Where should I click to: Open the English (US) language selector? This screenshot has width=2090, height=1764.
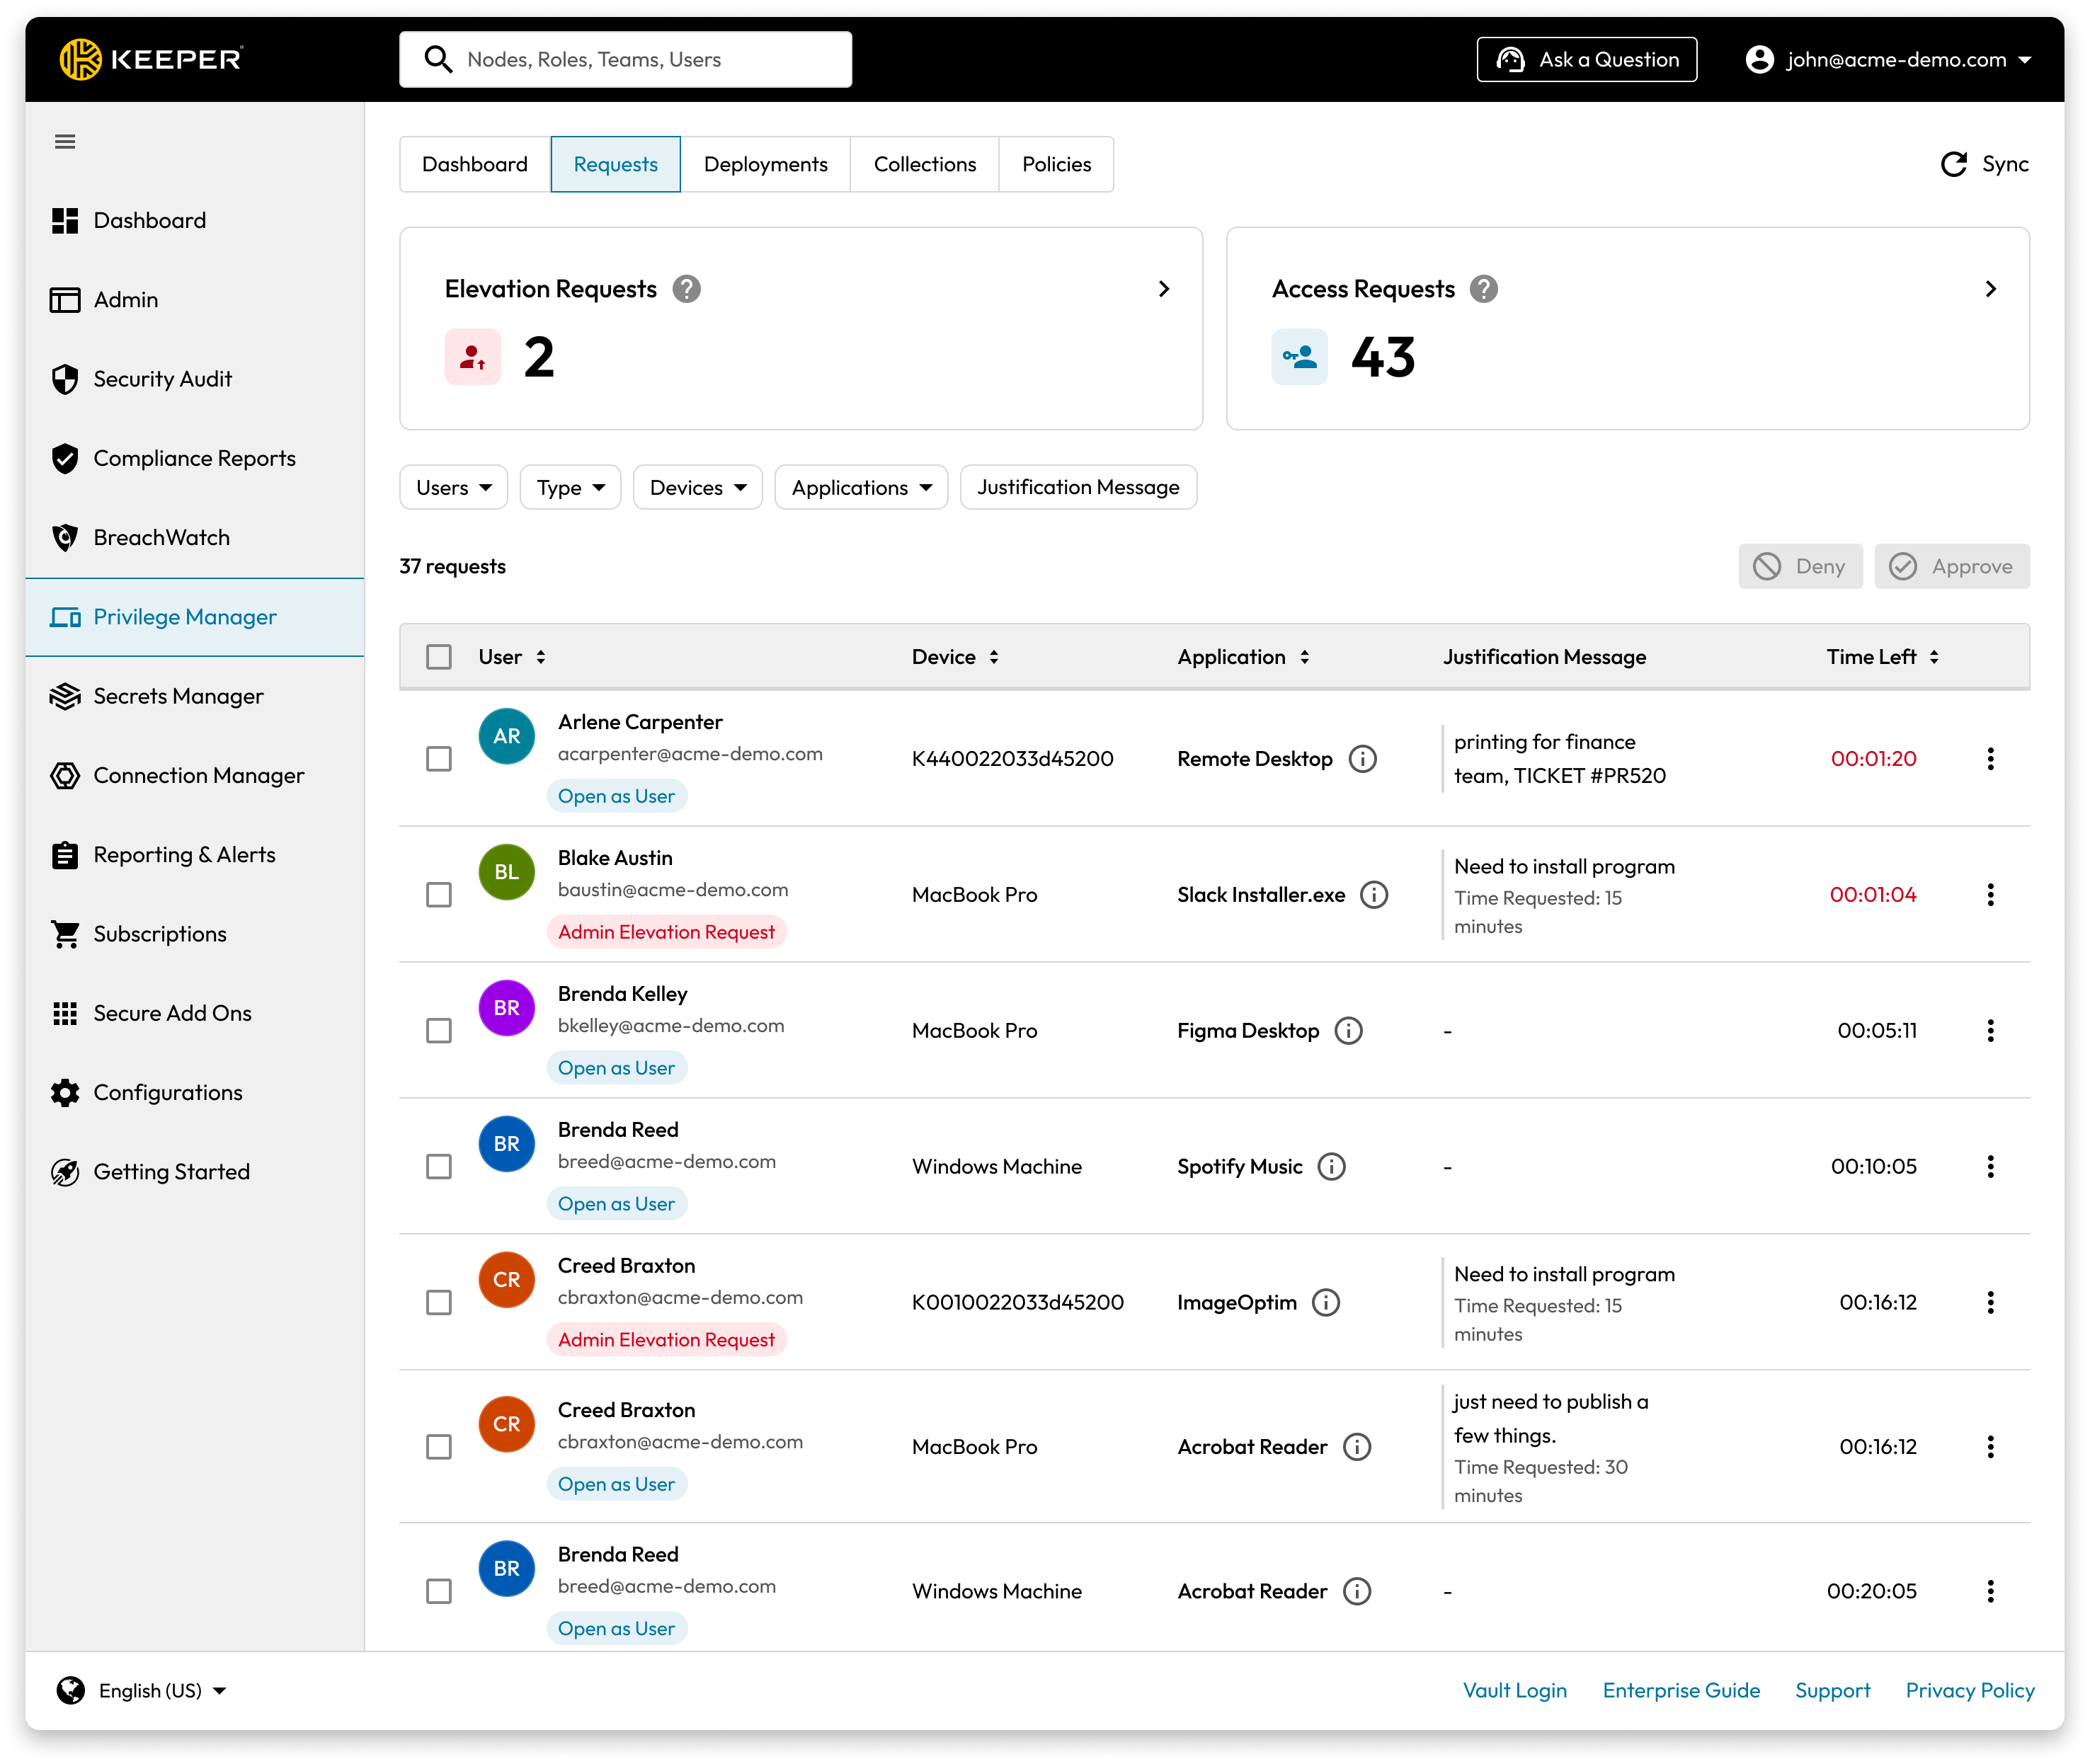[x=150, y=1690]
